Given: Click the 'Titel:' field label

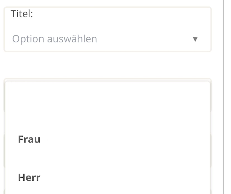Looking at the screenshot, I should point(22,14).
